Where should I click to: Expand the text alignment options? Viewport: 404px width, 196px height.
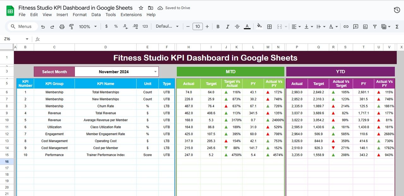299,26
